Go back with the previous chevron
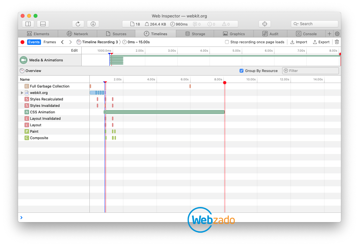The image size is (359, 246). [62, 42]
